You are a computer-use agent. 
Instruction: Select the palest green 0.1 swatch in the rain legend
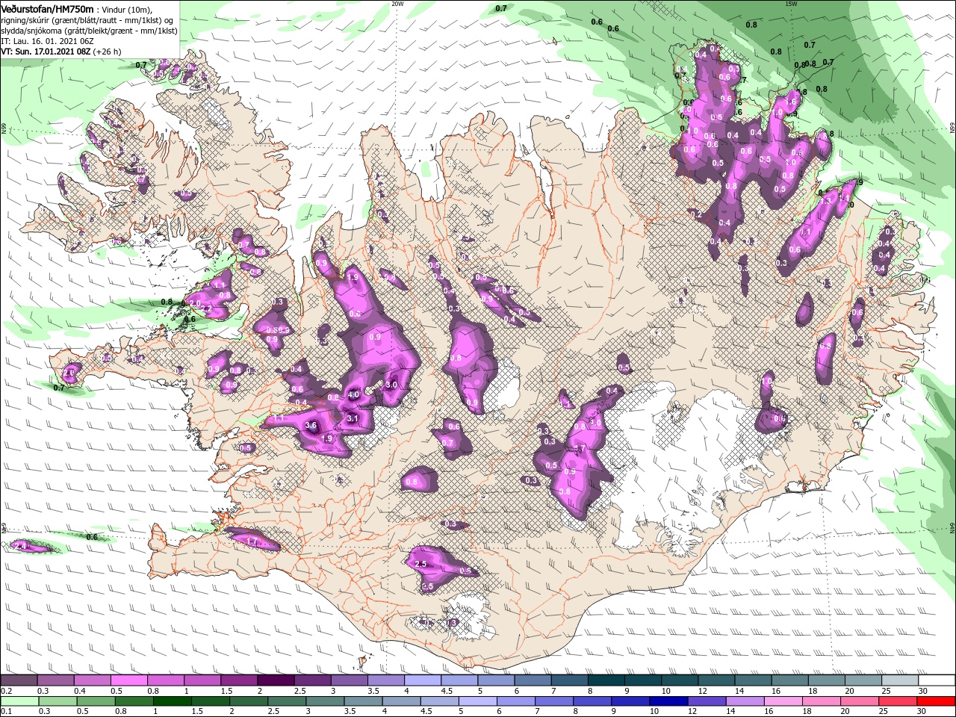[x=19, y=701]
